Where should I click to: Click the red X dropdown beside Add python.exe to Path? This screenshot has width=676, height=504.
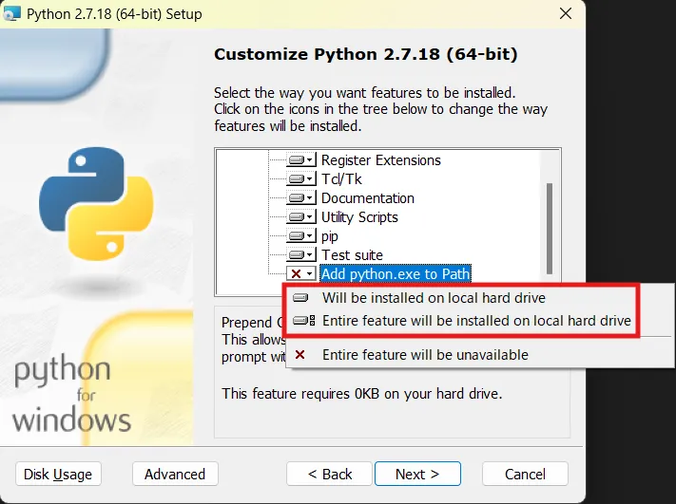pyautogui.click(x=301, y=273)
